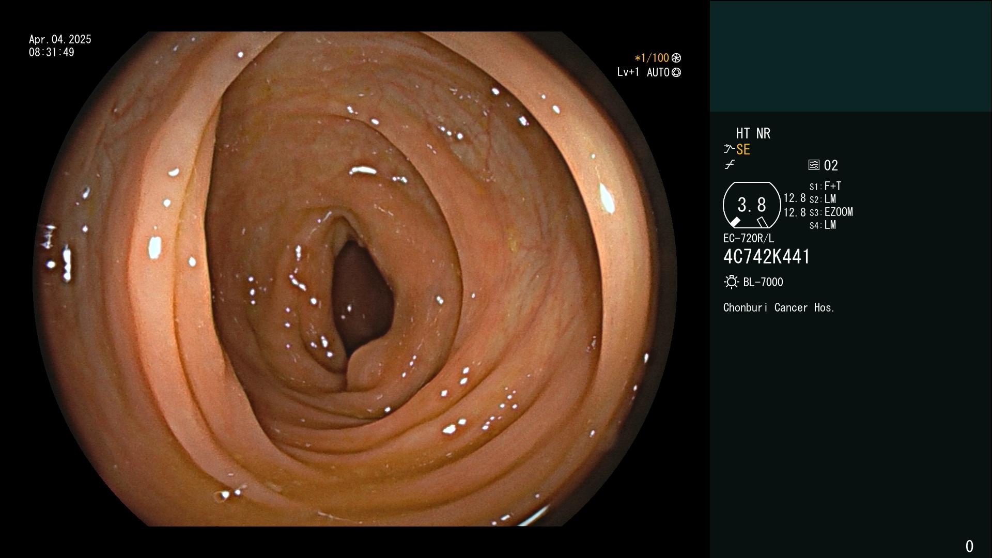Click the shutter value *1/100

(652, 58)
